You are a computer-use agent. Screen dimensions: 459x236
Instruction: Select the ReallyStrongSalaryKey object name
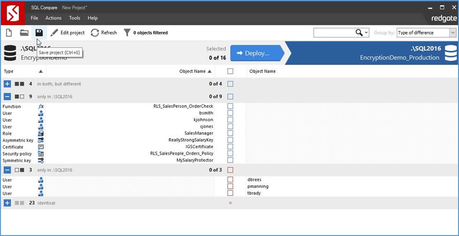point(191,140)
